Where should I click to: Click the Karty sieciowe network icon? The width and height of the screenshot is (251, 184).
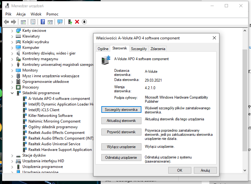(x=18, y=31)
